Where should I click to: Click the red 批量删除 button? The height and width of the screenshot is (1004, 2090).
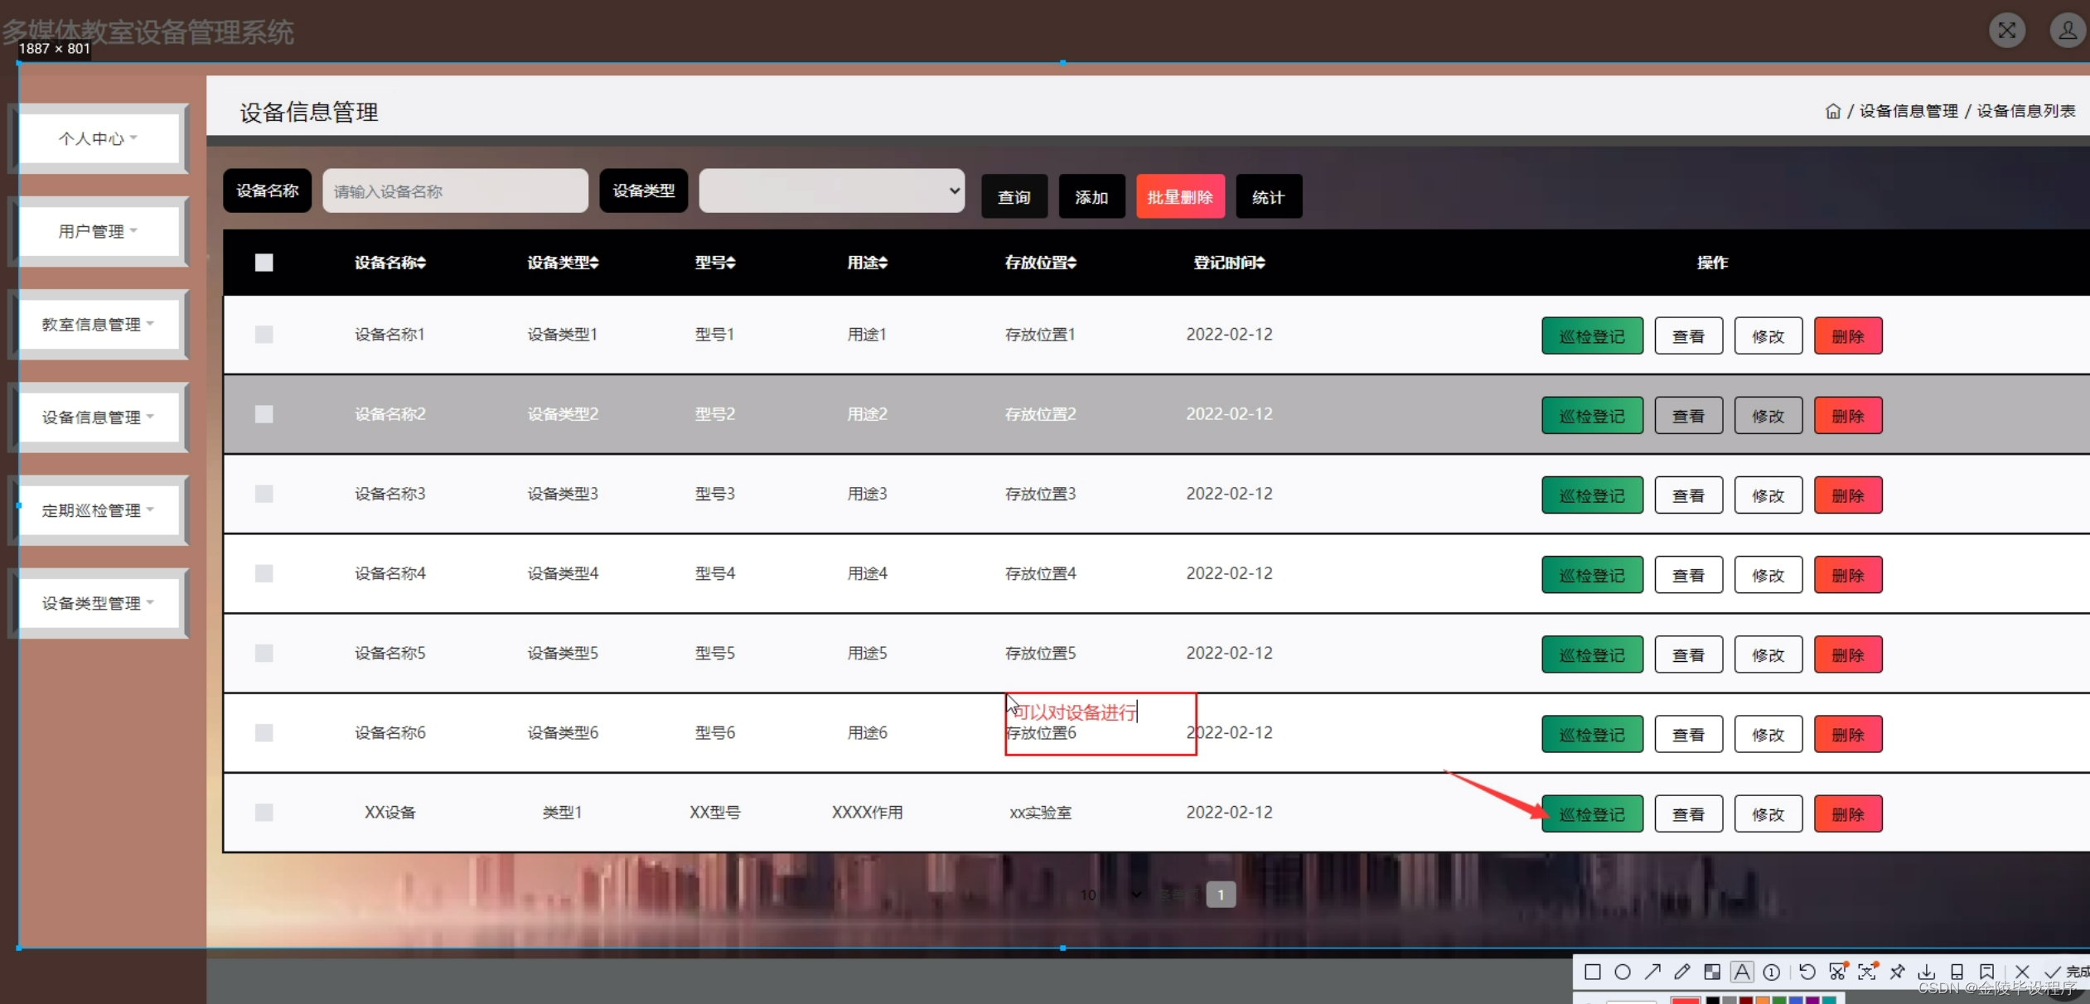1179,197
